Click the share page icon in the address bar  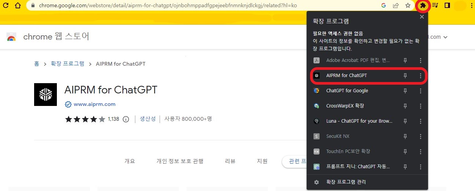(x=396, y=5)
